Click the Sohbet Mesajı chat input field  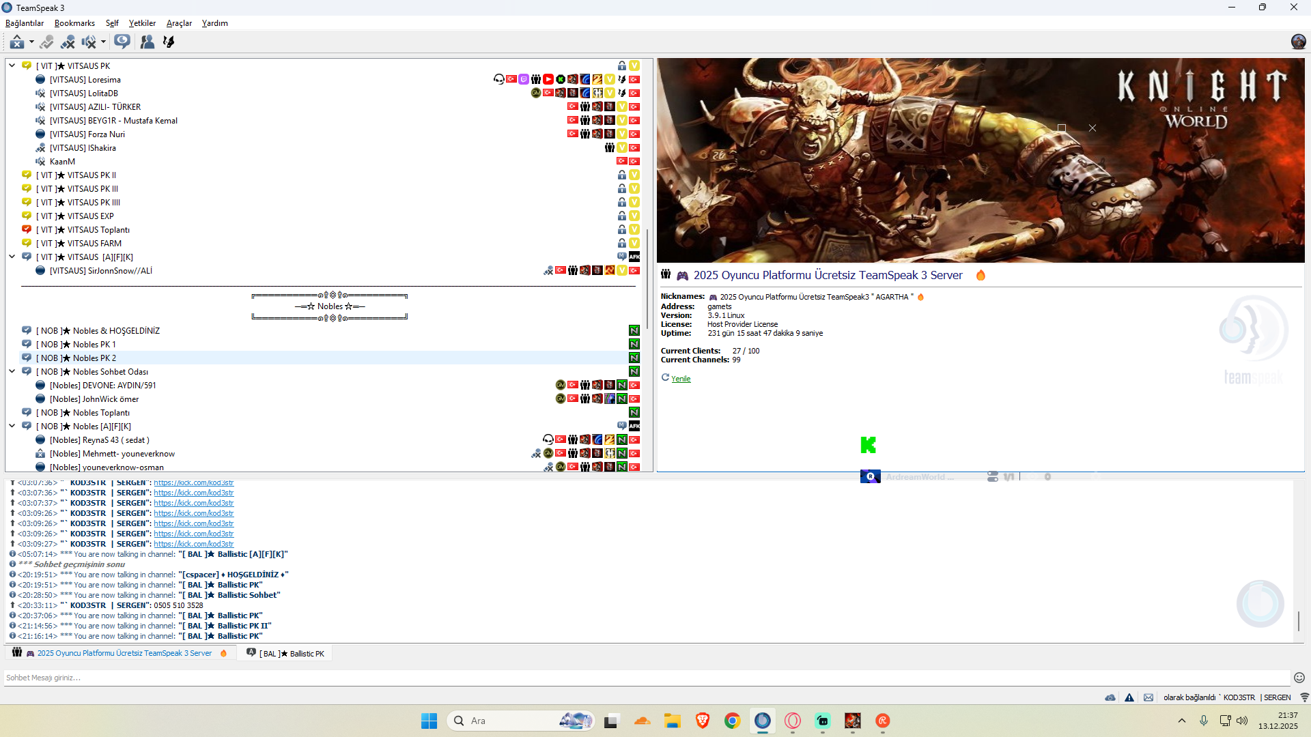point(647,678)
